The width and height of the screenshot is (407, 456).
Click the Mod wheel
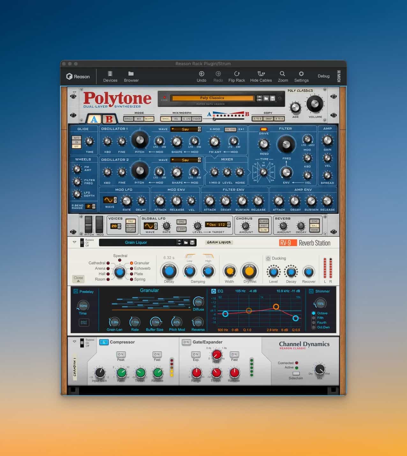(100, 224)
